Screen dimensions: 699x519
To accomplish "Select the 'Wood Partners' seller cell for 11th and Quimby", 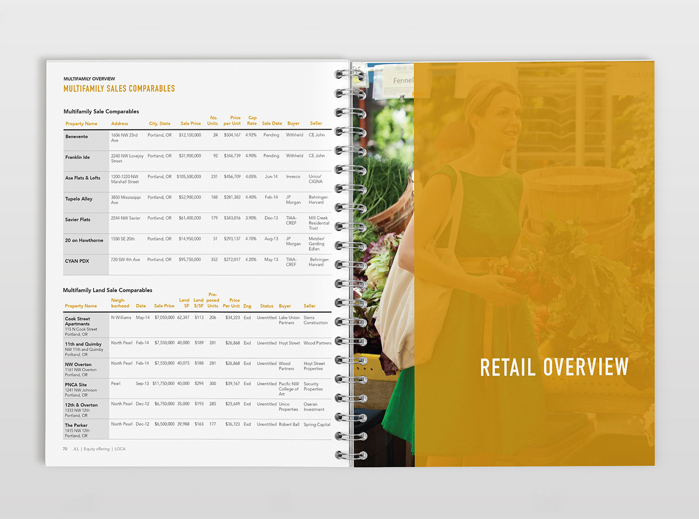I will pos(317,343).
